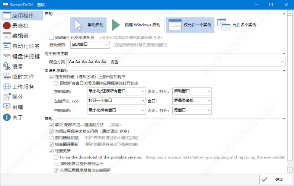Choose 跟随 Windows 启动 option

coord(136,25)
